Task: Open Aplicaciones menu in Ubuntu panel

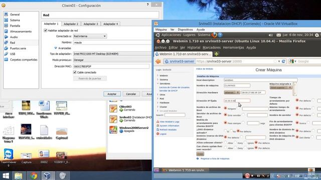Action: click(x=171, y=35)
